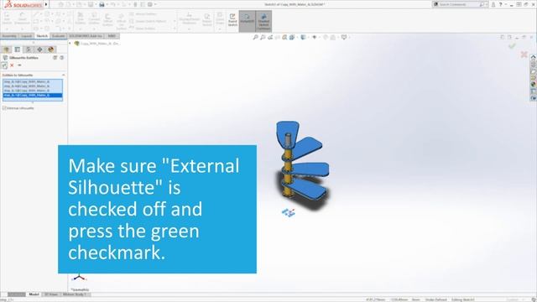Click the Previous View icon
The width and height of the screenshot is (537, 302).
[x=270, y=37]
